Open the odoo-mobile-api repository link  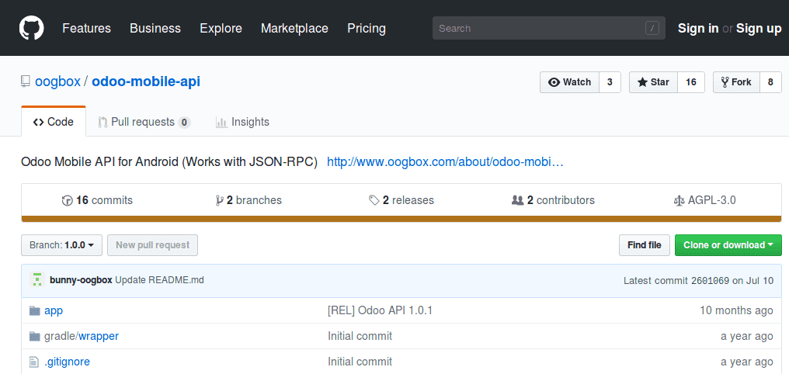click(x=146, y=81)
